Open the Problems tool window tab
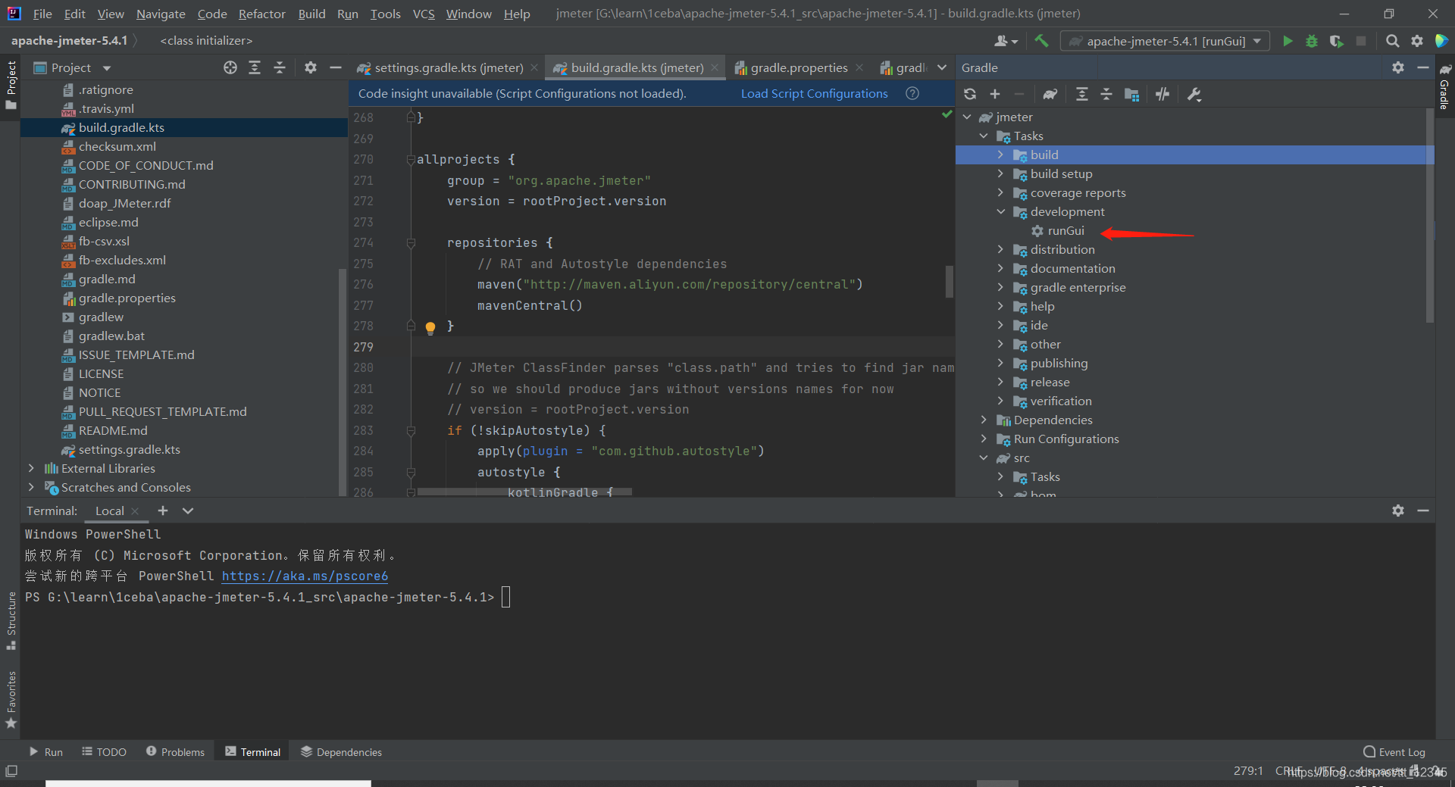1455x787 pixels. pos(175,751)
